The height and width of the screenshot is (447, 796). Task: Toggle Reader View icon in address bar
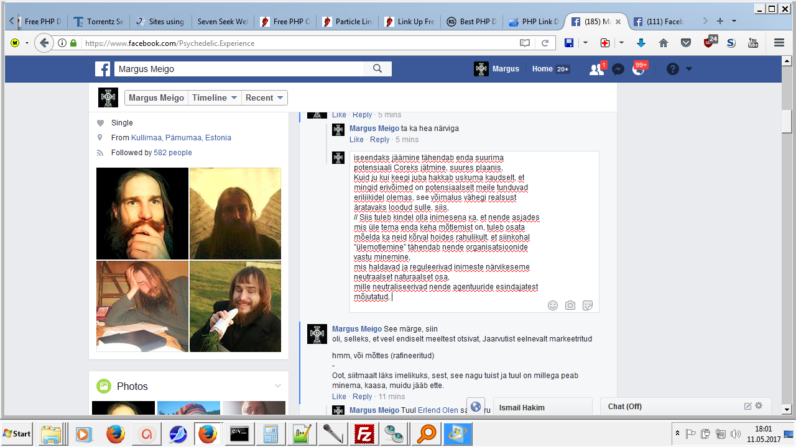(525, 43)
